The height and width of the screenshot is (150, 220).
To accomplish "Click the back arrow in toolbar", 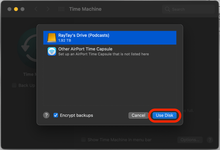I will click(36, 9).
